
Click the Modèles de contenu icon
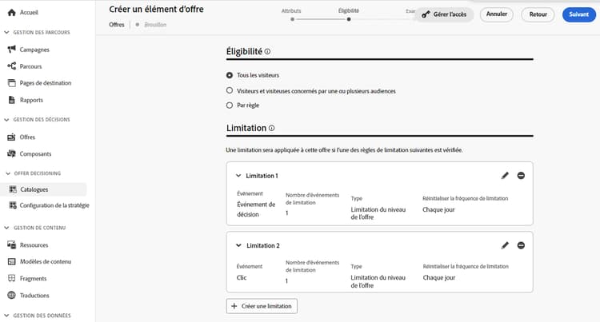(12, 261)
